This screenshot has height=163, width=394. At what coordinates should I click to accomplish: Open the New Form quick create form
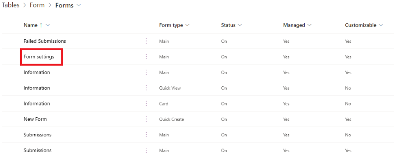pos(35,119)
